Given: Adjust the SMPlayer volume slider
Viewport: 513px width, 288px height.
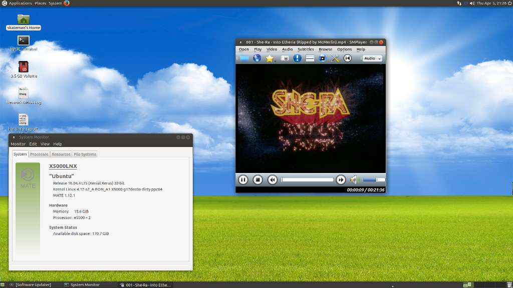Looking at the screenshot, I should coord(374,179).
